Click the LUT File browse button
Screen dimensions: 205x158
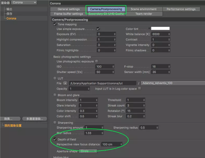click(x=65, y=83)
